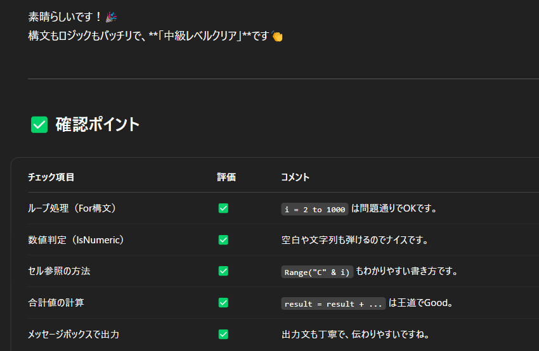Click the green check in メッセージボックスで出力 row

point(223,334)
